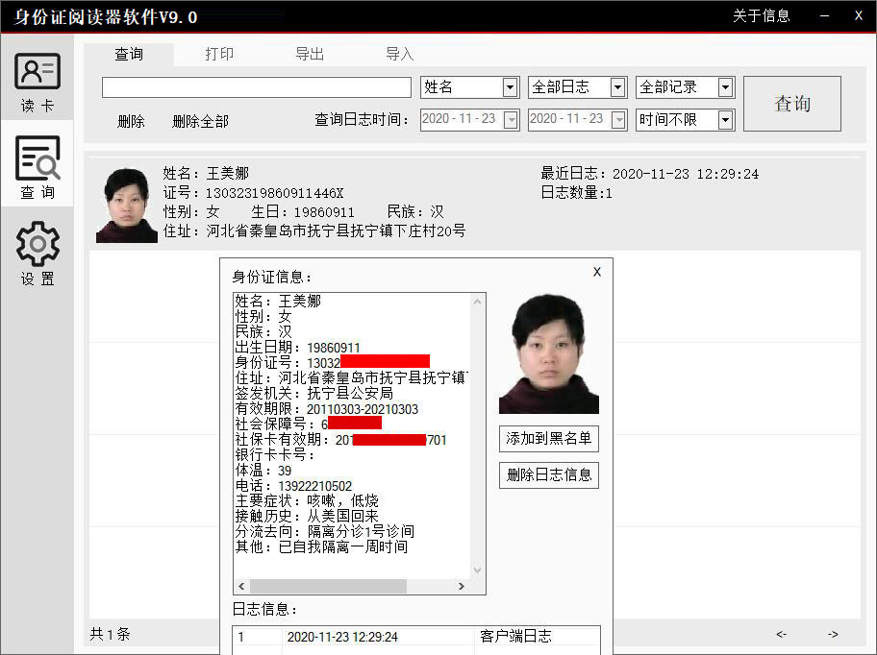877x655 pixels.
Task: Switch to the 导出 export tab
Action: click(x=310, y=54)
